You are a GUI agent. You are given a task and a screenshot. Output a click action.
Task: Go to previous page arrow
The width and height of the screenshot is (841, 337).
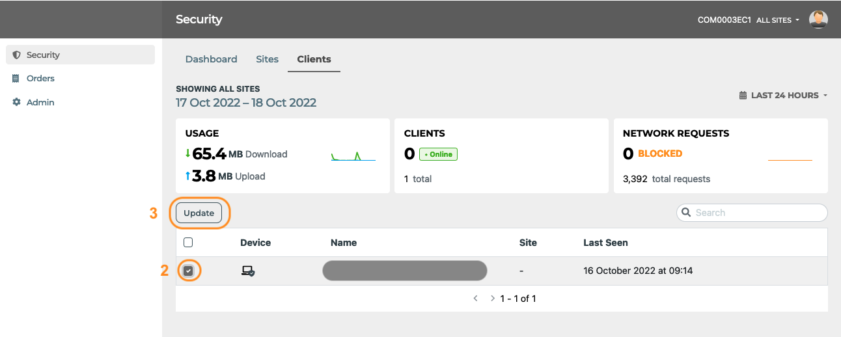pos(475,299)
